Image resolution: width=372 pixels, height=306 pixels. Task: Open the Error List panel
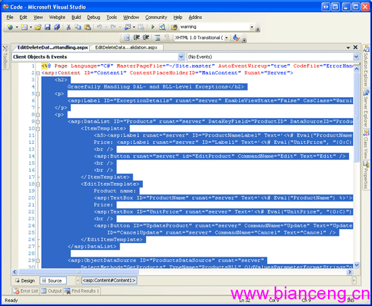click(x=26, y=291)
